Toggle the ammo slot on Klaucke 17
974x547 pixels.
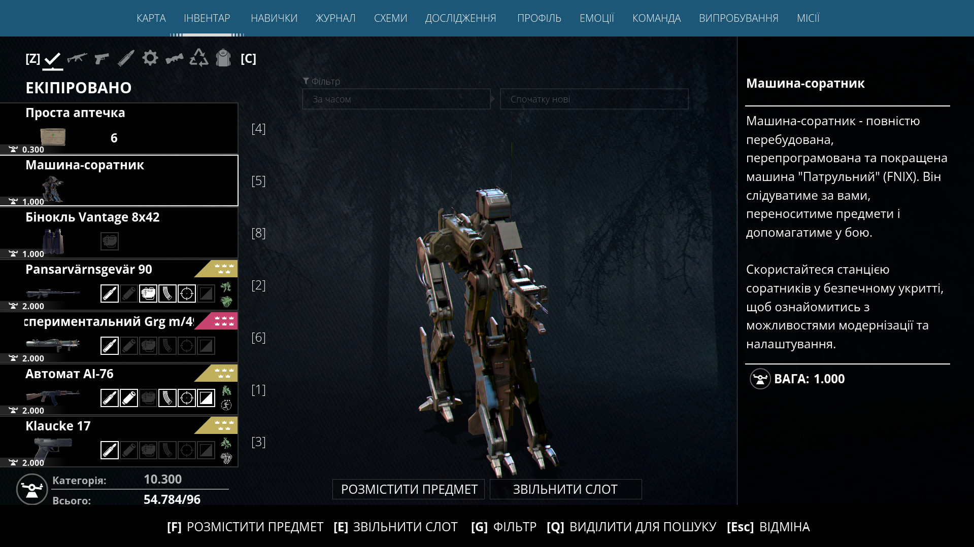tap(110, 450)
